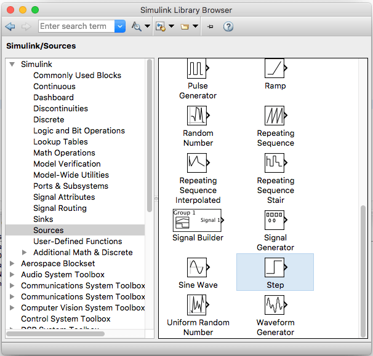Screen dimensions: 373x356
Task: Select the Math Operations library
Action: [x=64, y=153]
